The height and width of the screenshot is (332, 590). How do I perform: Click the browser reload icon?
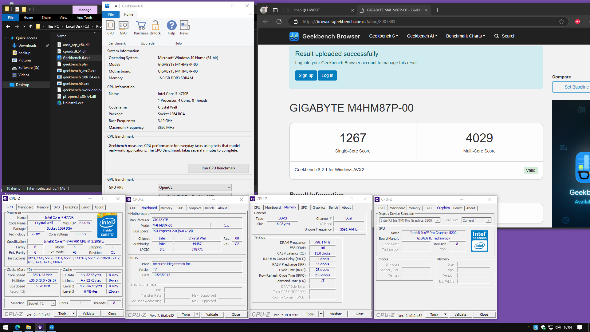click(279, 22)
